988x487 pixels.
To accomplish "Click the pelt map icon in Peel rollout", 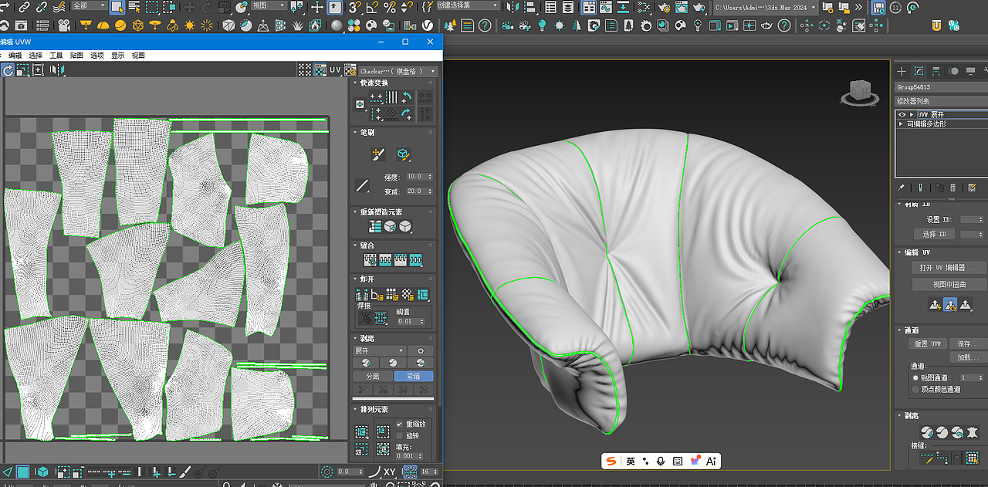I will click(x=973, y=433).
